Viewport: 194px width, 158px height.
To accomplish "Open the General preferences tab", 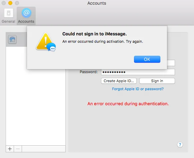I will pos(8,16).
